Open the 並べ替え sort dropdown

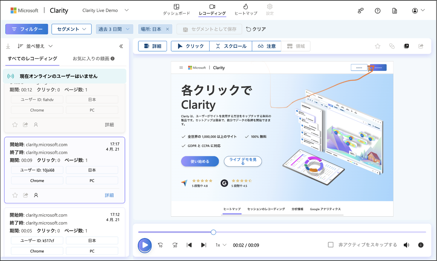click(x=35, y=46)
